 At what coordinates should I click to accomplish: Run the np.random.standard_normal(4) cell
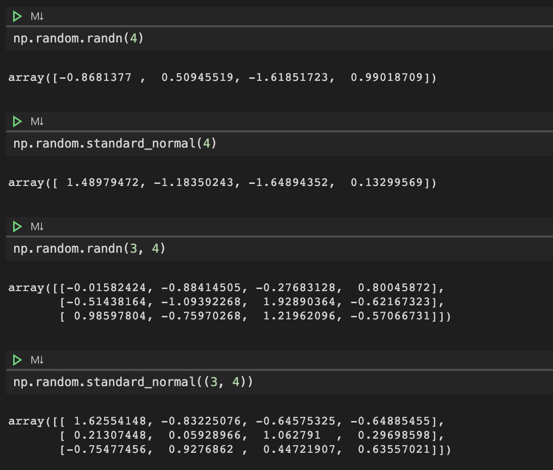tap(17, 121)
